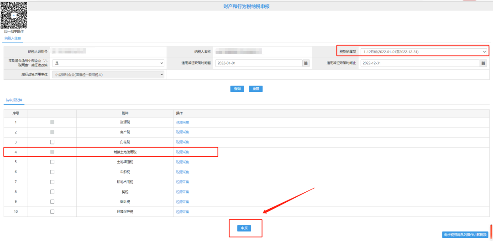Click the QR code image at top left
The image size is (493, 241).
click(14, 15)
